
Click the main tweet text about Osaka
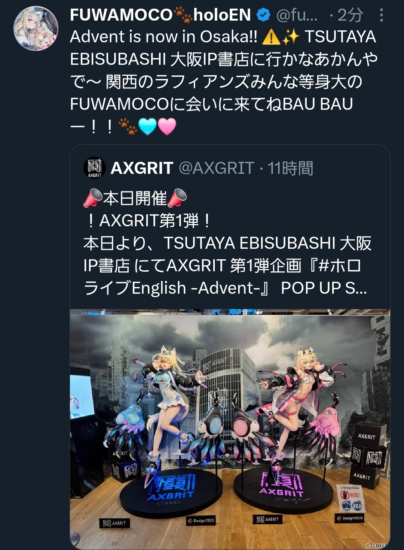224,82
